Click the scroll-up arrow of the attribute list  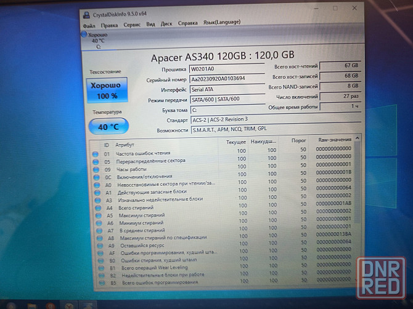(358, 138)
